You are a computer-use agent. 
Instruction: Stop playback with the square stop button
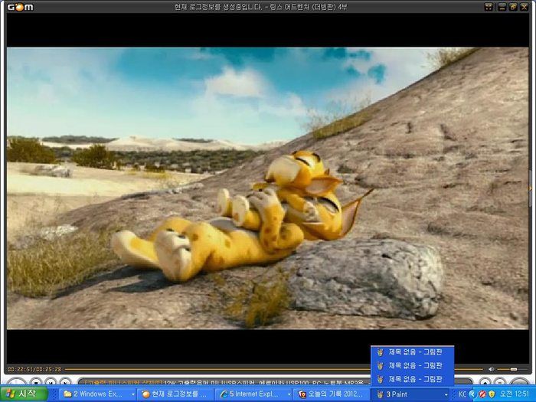tap(35, 381)
